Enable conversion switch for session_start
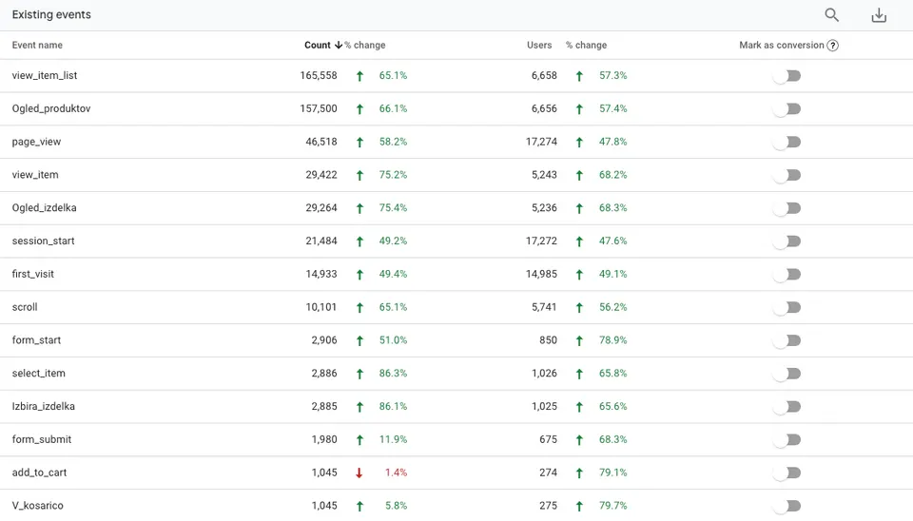Viewport: 913px width, 521px height. point(787,241)
